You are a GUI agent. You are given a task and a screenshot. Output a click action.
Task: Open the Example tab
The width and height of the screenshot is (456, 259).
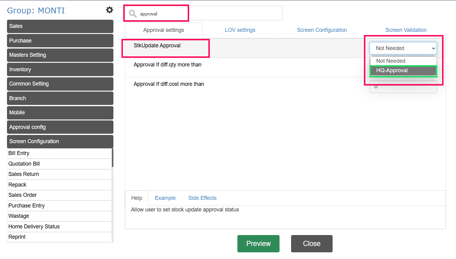165,198
